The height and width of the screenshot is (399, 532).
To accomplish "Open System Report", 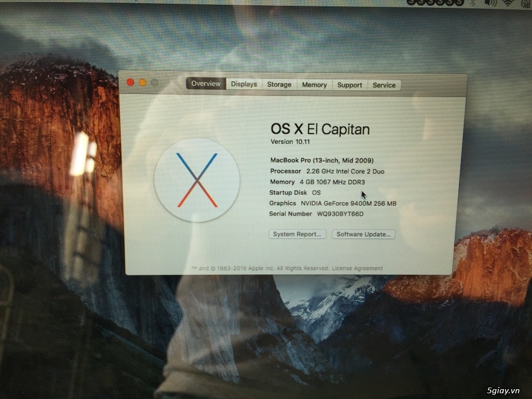I will (297, 234).
